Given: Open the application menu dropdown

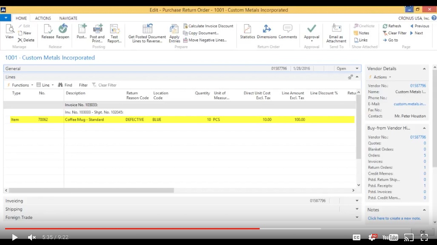Looking at the screenshot, I should pyautogui.click(x=6, y=18).
